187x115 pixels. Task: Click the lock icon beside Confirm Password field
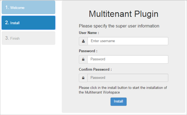[83, 78]
